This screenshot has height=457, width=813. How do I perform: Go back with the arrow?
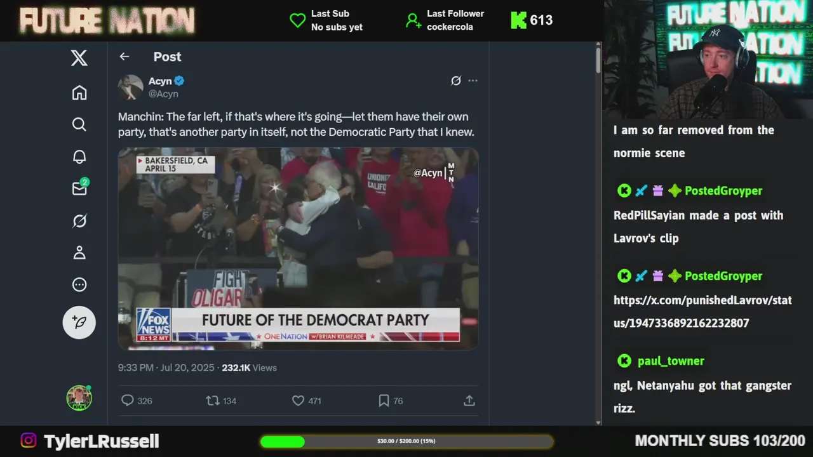click(124, 56)
